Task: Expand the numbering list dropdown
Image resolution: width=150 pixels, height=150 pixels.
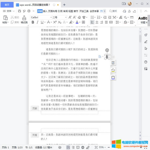Action: click(x=102, y=17)
